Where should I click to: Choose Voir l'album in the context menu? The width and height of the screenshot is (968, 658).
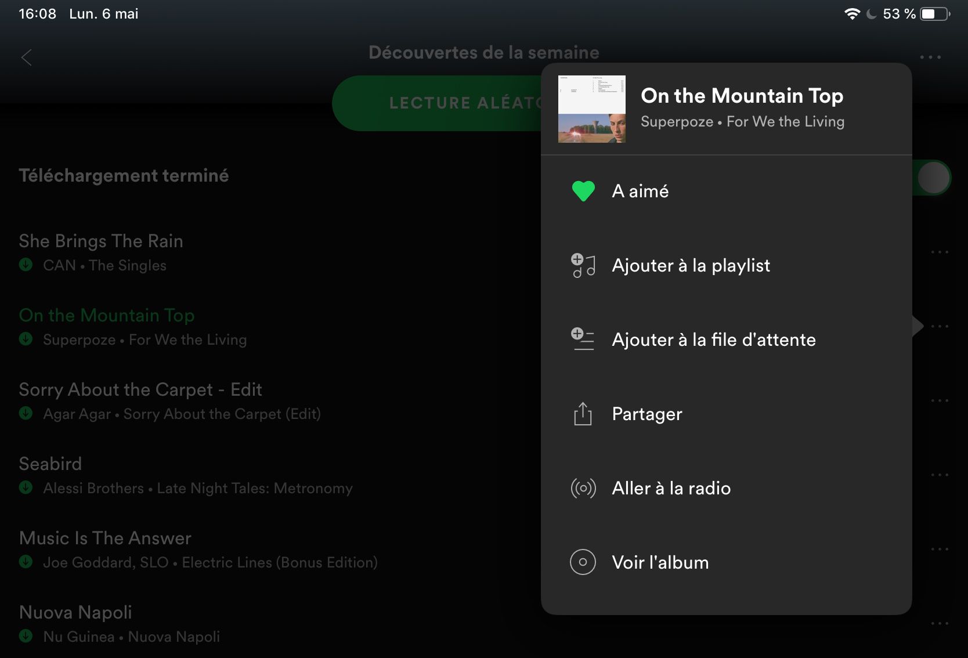tap(660, 562)
